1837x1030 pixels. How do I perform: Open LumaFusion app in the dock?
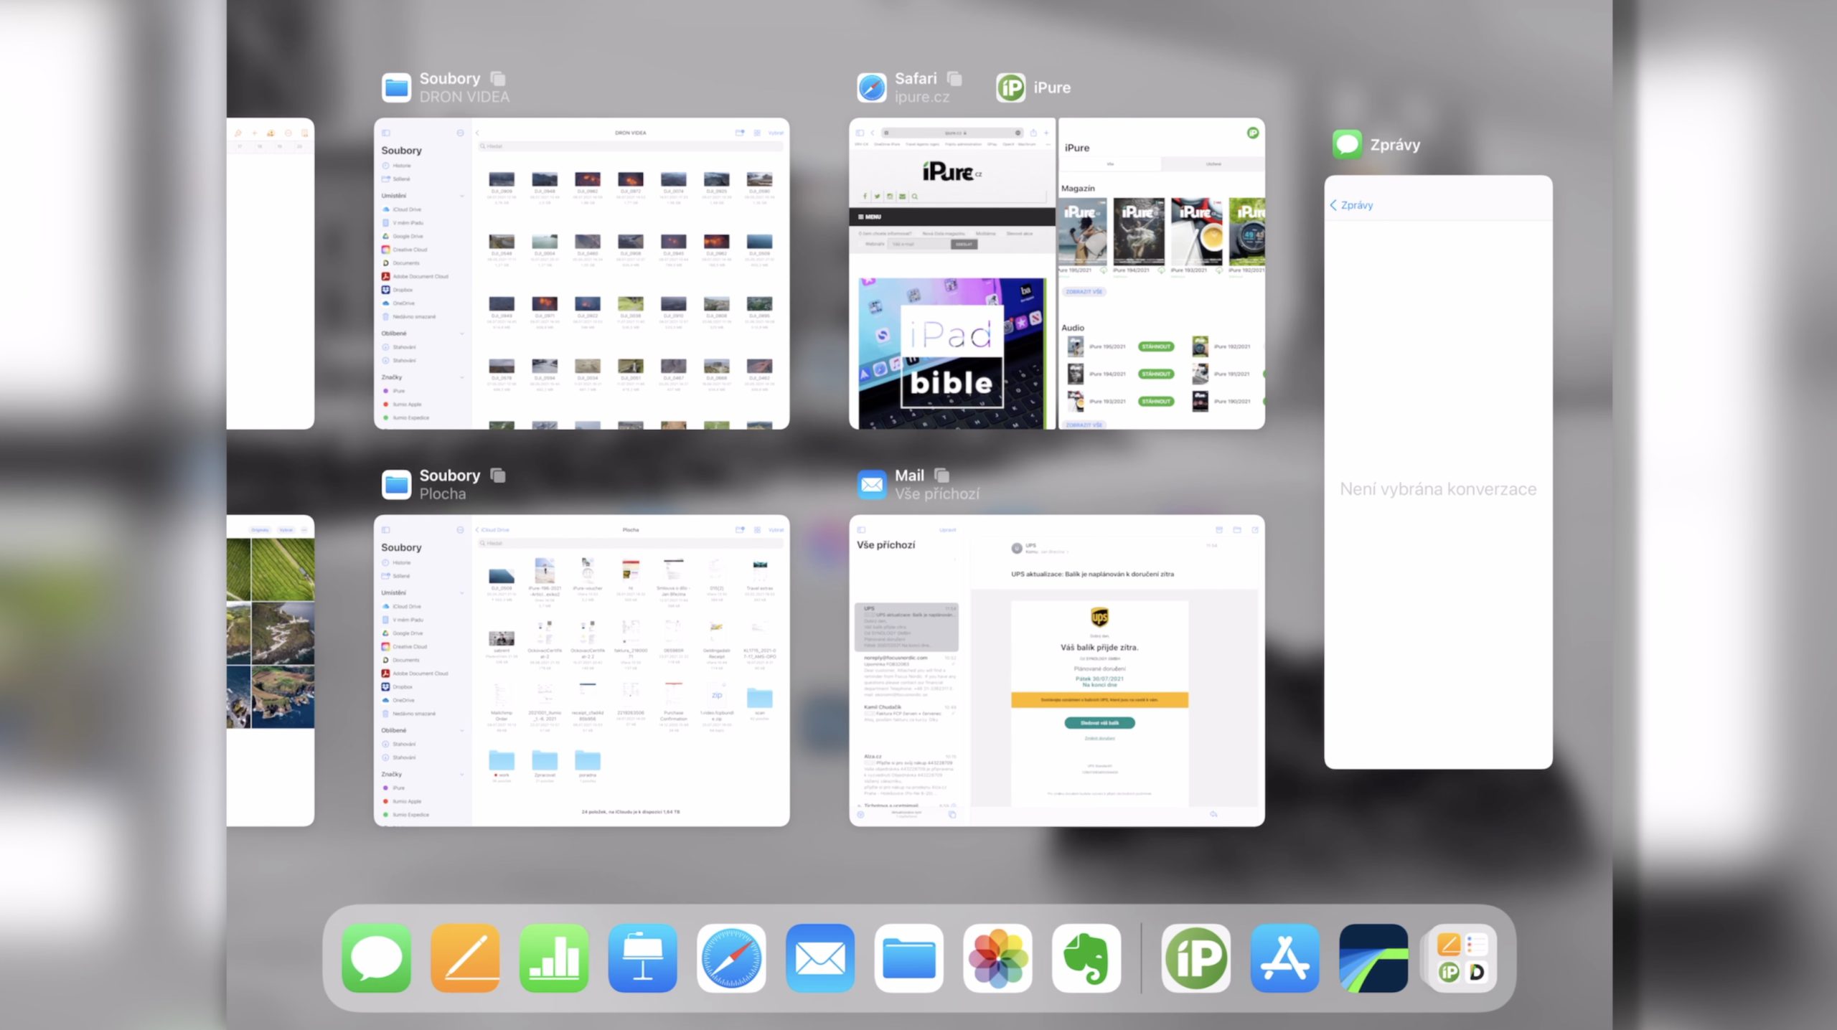[x=1373, y=958]
